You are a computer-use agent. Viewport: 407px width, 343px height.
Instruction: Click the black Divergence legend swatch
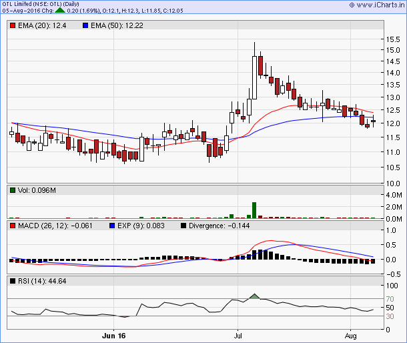pos(183,226)
